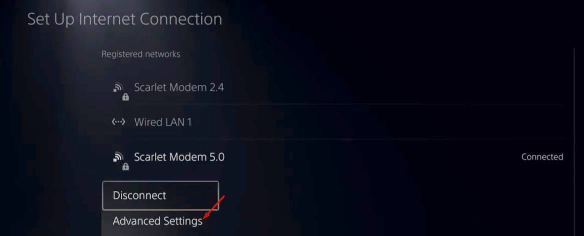Screen dimensions: 584x236
Task: Click the highlighted border of the Disconnect option
Action: [160, 181]
